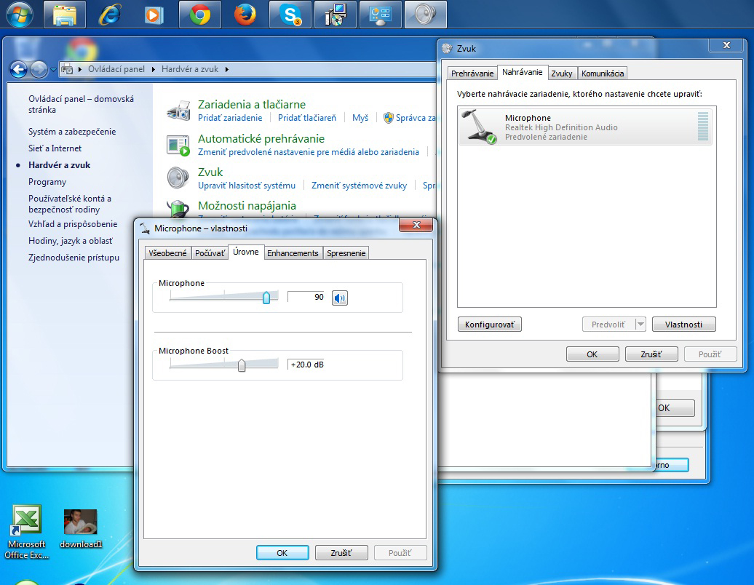Image resolution: width=754 pixels, height=585 pixels.
Task: Click the Microphone Boost slider thumb
Action: coord(242,365)
